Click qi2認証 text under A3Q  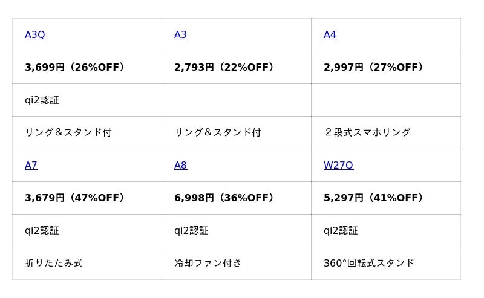click(42, 100)
